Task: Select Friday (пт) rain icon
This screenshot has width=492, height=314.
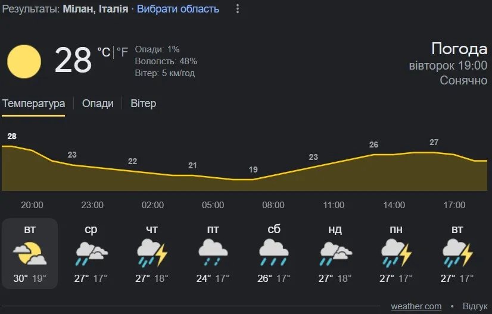Action: pos(213,253)
